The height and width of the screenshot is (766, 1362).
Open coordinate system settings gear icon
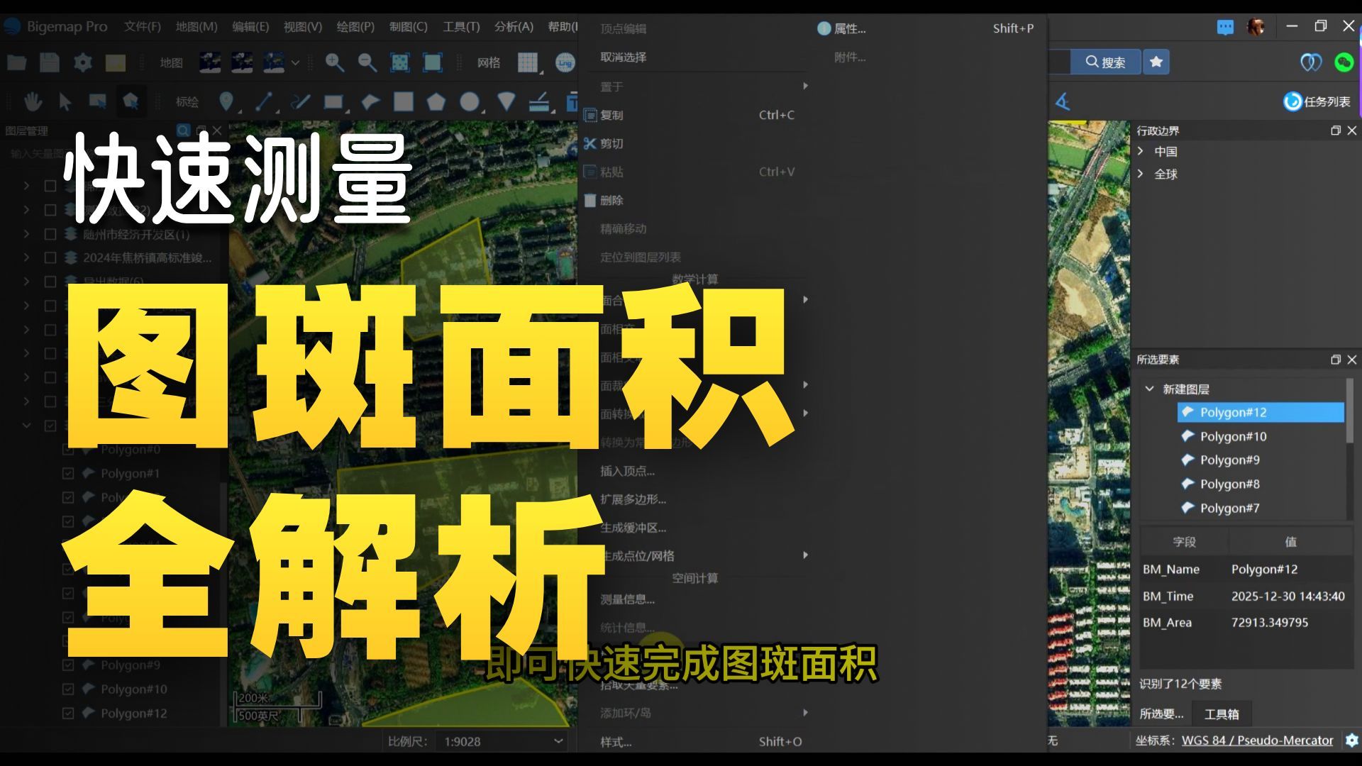(1352, 740)
